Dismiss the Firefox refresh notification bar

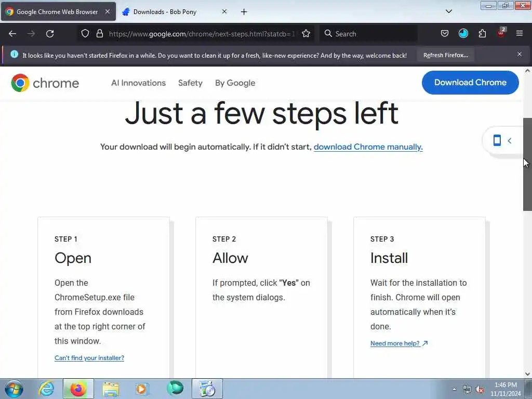click(x=520, y=54)
